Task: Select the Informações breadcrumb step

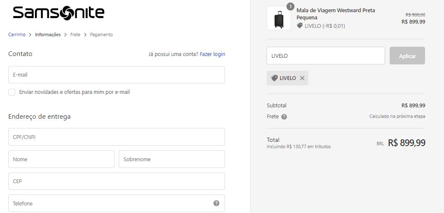Action: (48, 35)
